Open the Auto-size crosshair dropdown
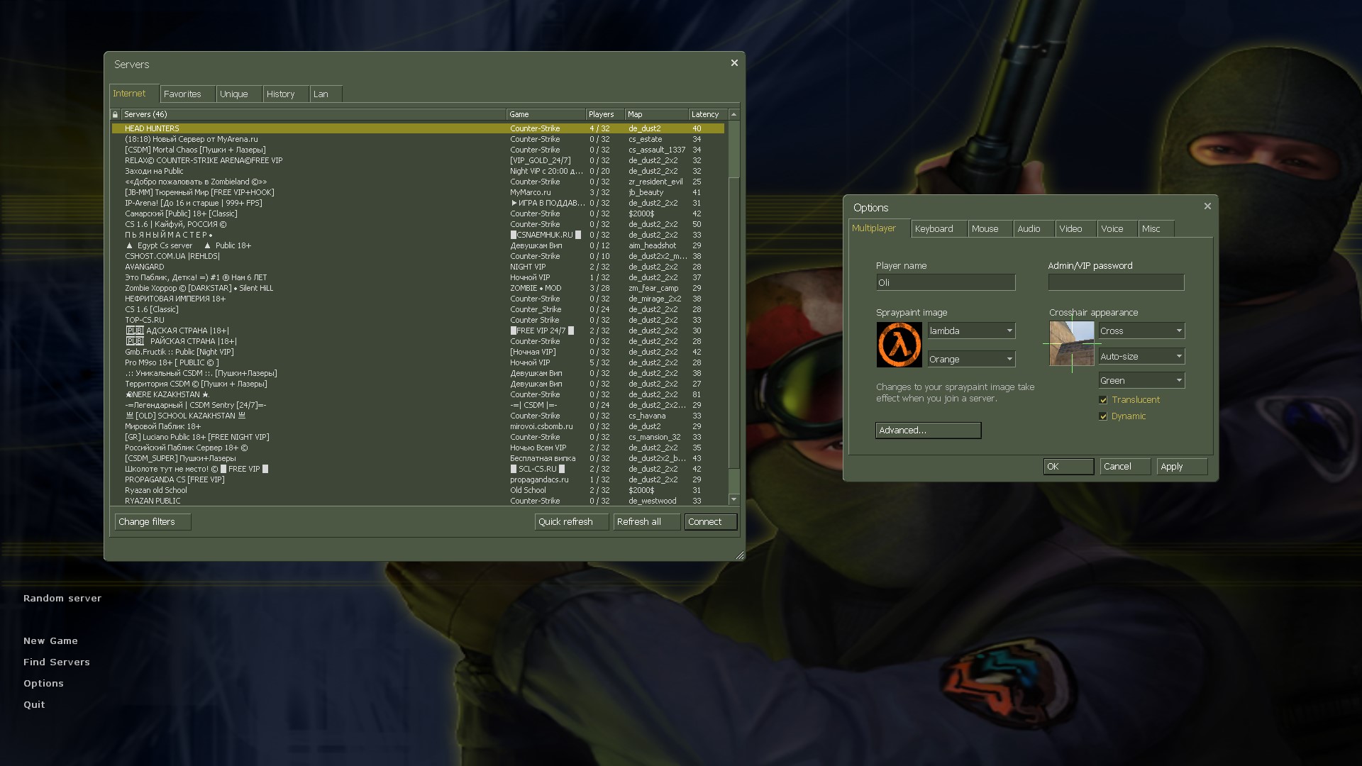The height and width of the screenshot is (766, 1362). (x=1141, y=357)
